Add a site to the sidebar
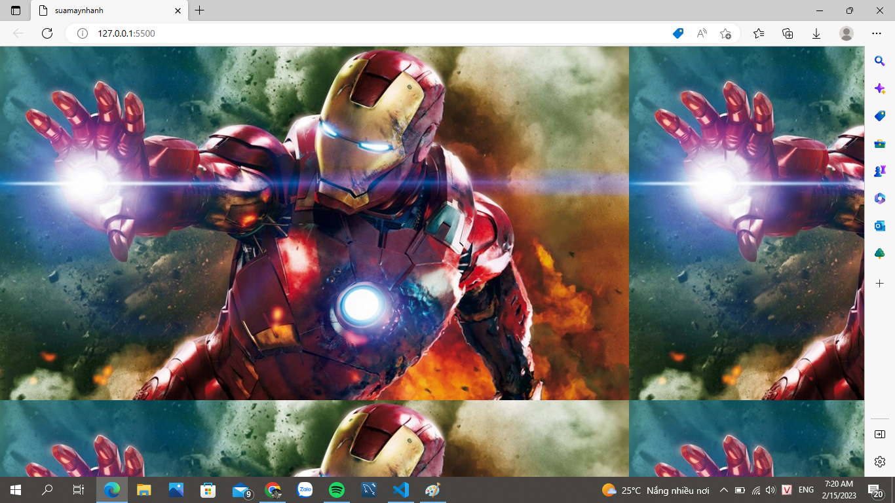The height and width of the screenshot is (503, 895). 880,284
